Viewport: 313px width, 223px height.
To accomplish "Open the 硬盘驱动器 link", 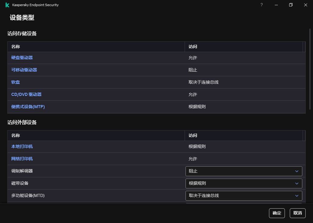I will click(x=22, y=58).
